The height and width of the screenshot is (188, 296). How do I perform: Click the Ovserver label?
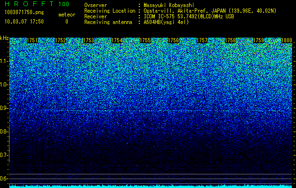pos(96,5)
